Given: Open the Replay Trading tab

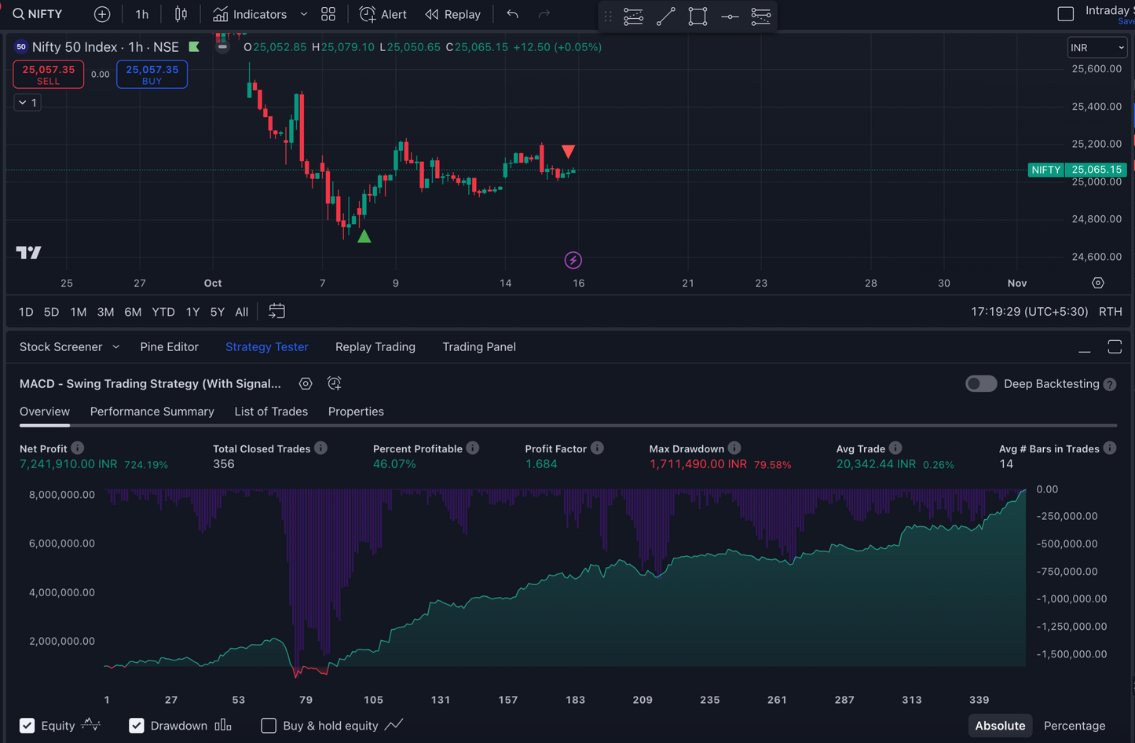Looking at the screenshot, I should point(375,347).
